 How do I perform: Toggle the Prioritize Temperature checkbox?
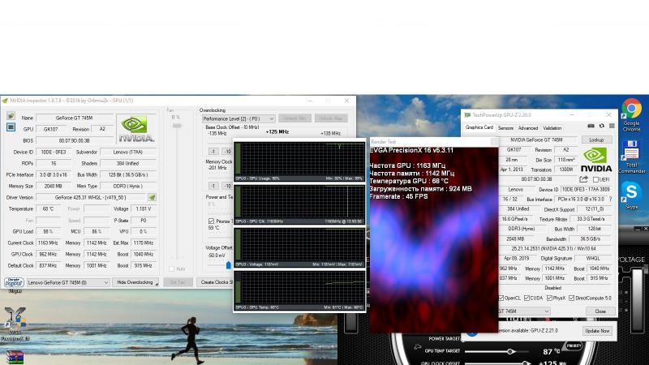pos(211,221)
